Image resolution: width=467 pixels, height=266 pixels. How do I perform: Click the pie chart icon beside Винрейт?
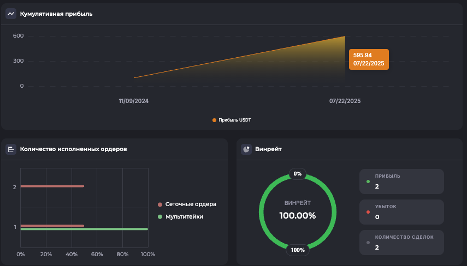[x=246, y=149]
